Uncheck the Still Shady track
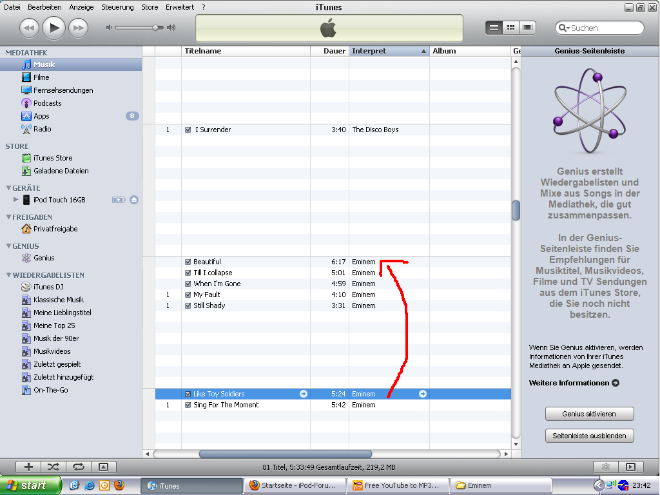The height and width of the screenshot is (495, 660). tap(188, 306)
